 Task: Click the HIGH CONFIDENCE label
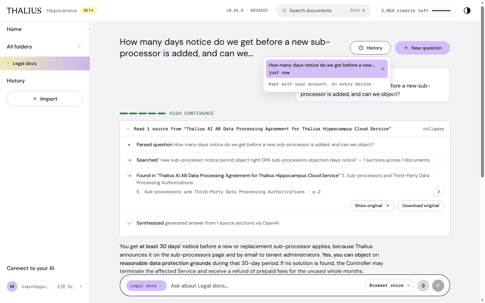[192, 113]
